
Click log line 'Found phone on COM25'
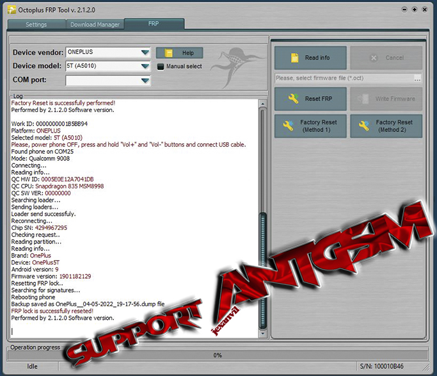(x=42, y=151)
